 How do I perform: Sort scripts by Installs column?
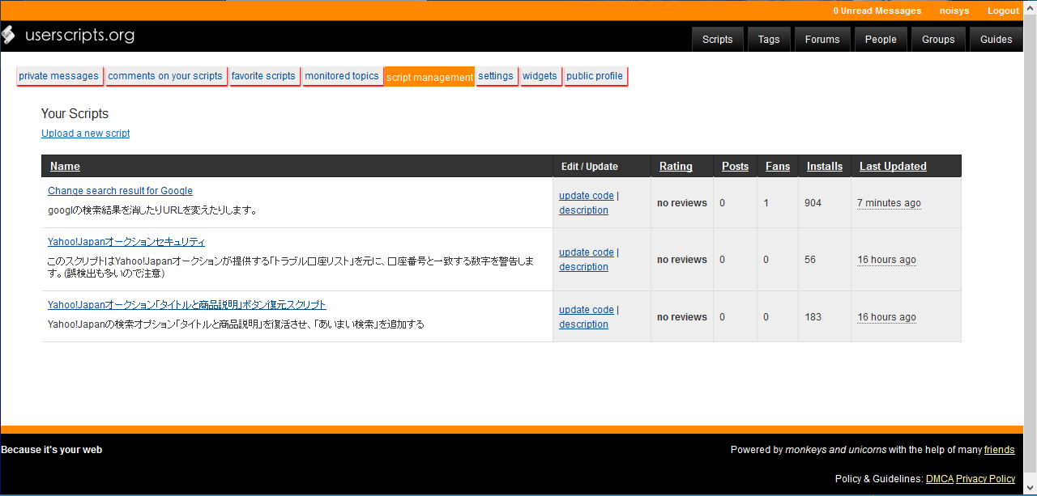click(x=824, y=166)
